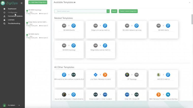
Task: Select SD-WAN topology in integration list
Action: point(35,10)
